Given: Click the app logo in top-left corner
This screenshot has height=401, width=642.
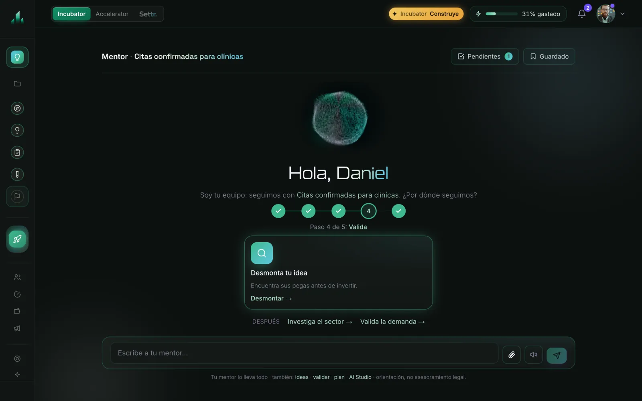Looking at the screenshot, I should pos(17,17).
